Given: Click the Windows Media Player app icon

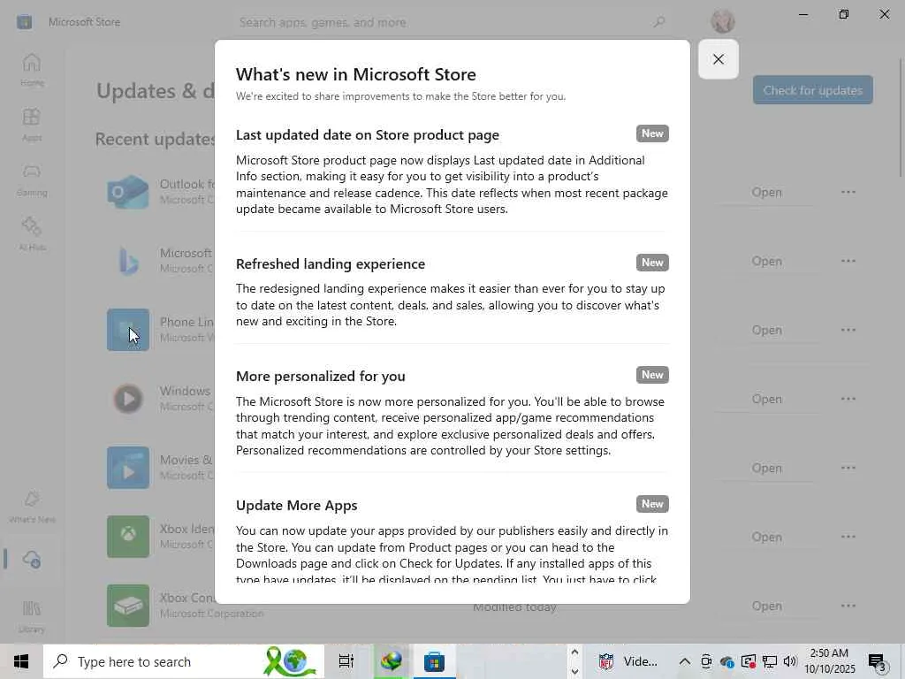Looking at the screenshot, I should click(128, 399).
